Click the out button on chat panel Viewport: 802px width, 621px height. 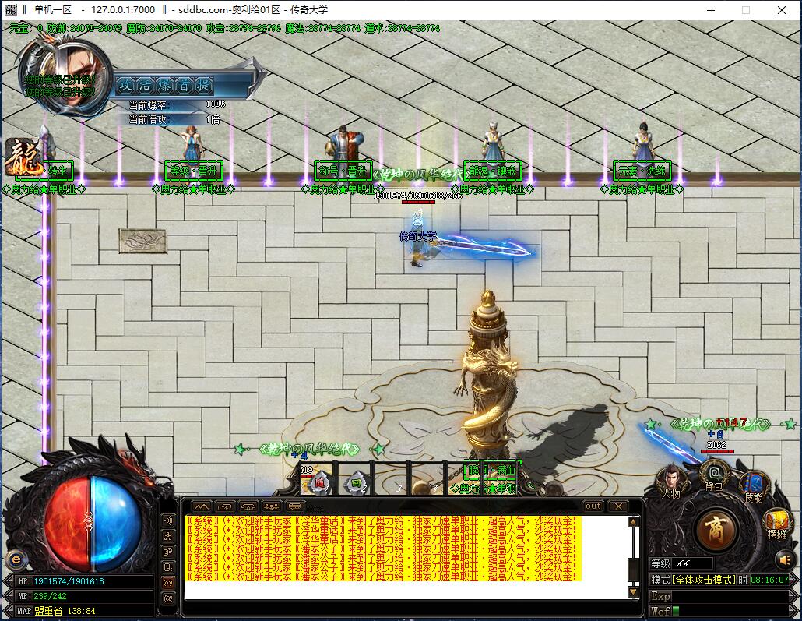pyautogui.click(x=593, y=506)
